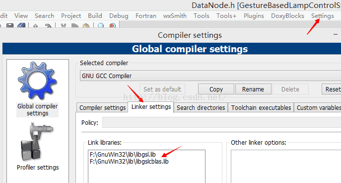The width and height of the screenshot is (341, 183).
Task: Open the Fortran menu
Action: (146, 16)
